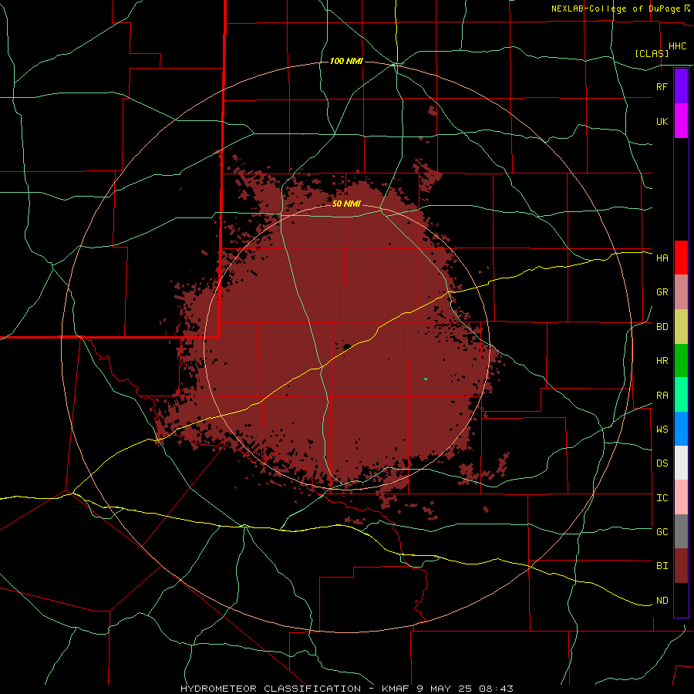This screenshot has height=694, width=694.
Task: Click the DS legend label
Action: (662, 463)
